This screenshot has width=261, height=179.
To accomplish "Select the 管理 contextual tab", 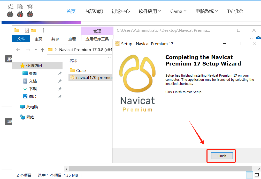I will 97,31.
